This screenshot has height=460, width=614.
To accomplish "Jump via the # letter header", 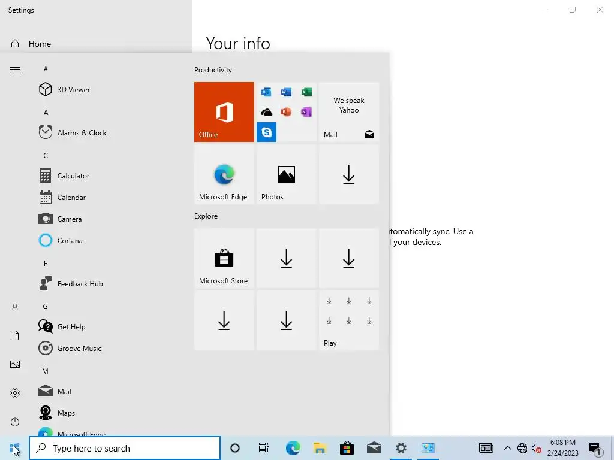I will (46, 69).
